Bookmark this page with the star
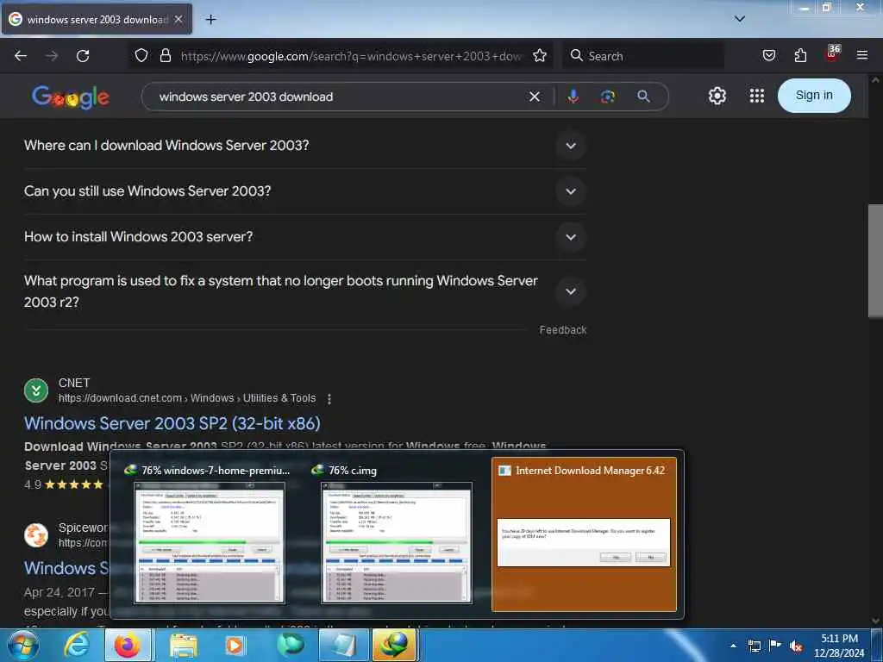The width and height of the screenshot is (883, 662). [x=540, y=56]
